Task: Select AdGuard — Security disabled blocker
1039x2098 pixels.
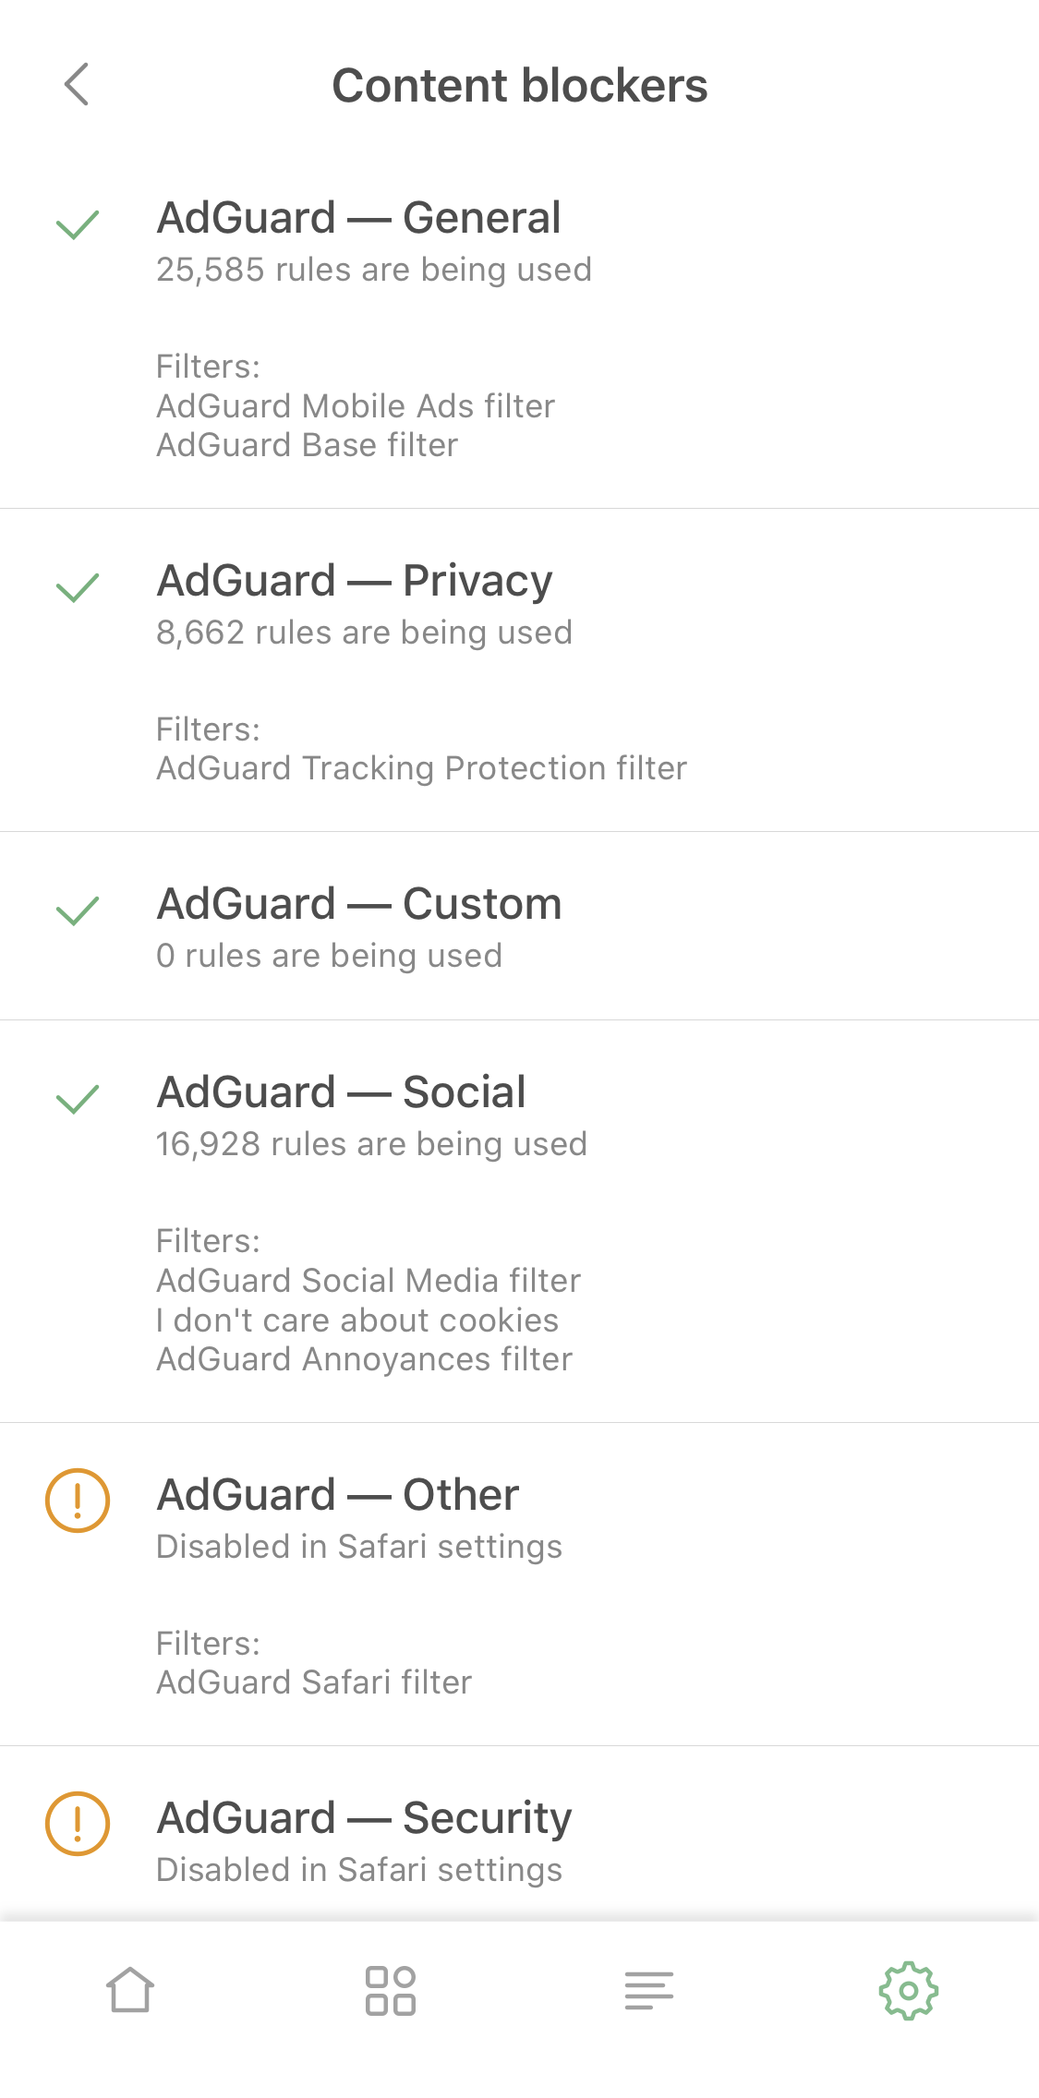Action: [364, 1818]
